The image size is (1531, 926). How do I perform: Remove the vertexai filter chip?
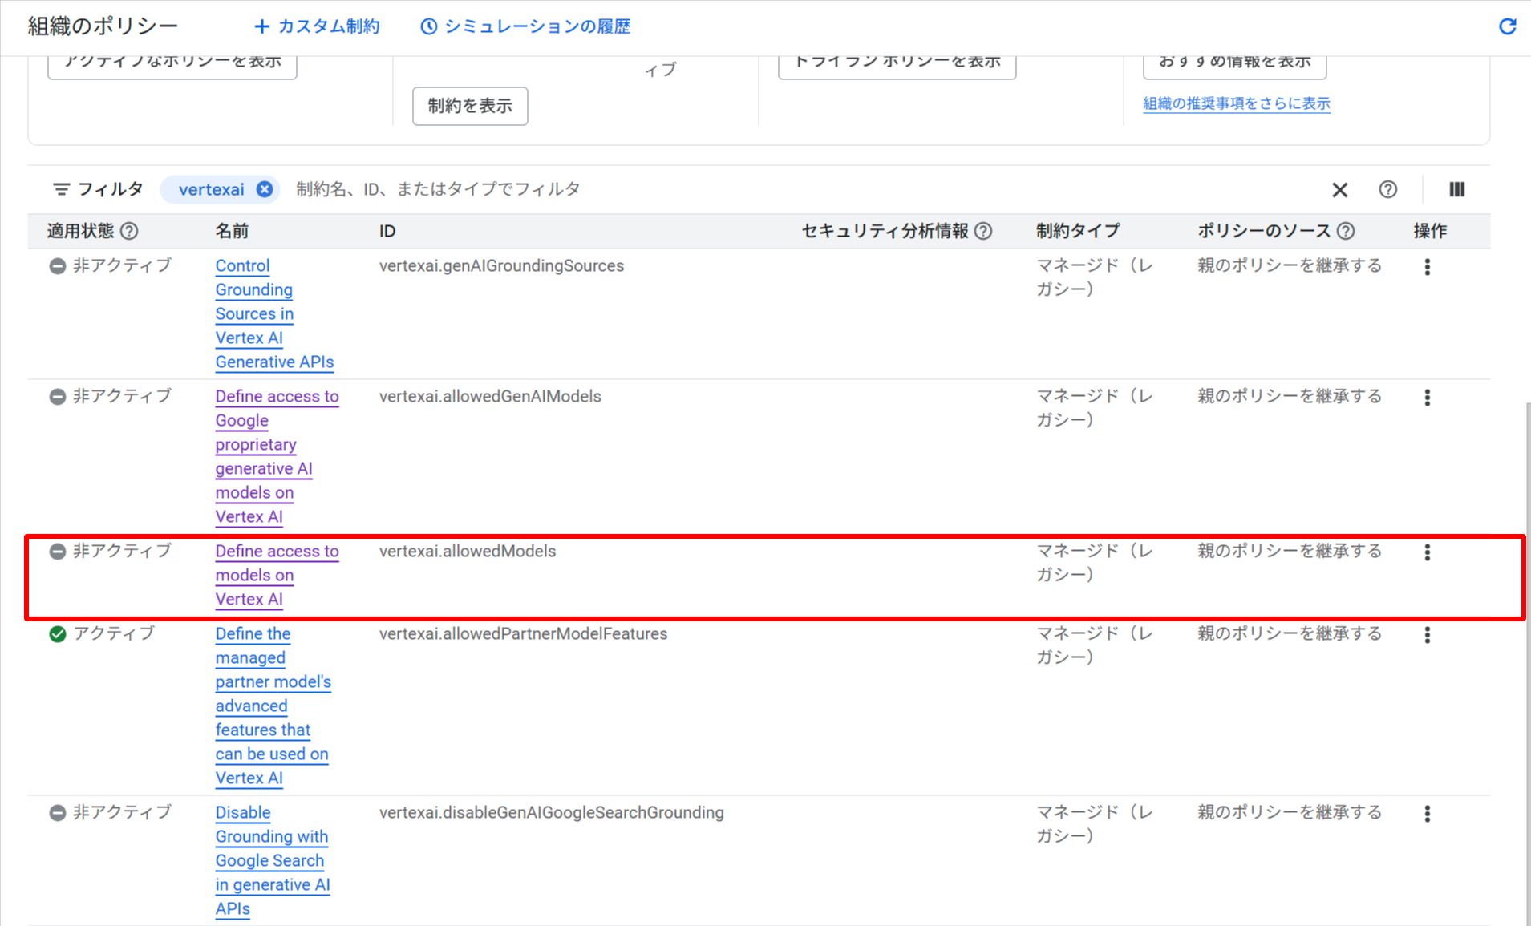pos(264,189)
